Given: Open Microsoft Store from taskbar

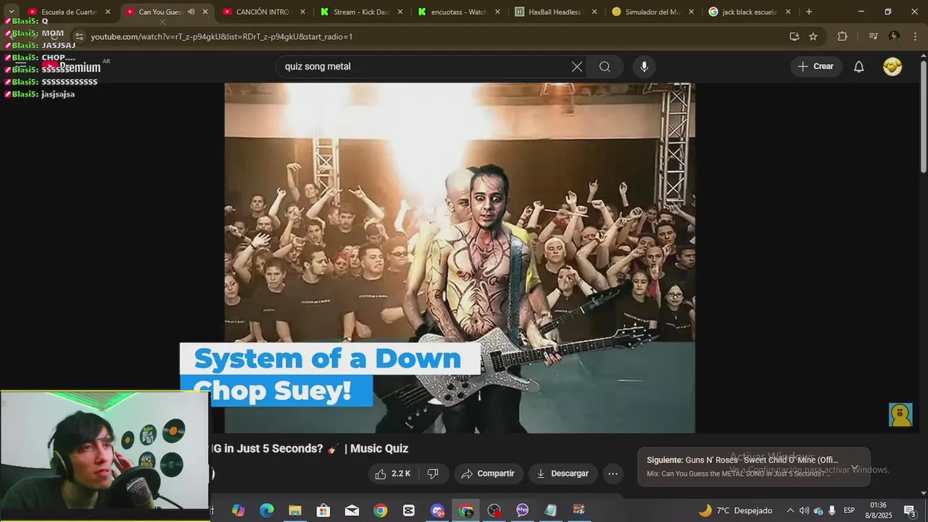Looking at the screenshot, I should tap(323, 510).
